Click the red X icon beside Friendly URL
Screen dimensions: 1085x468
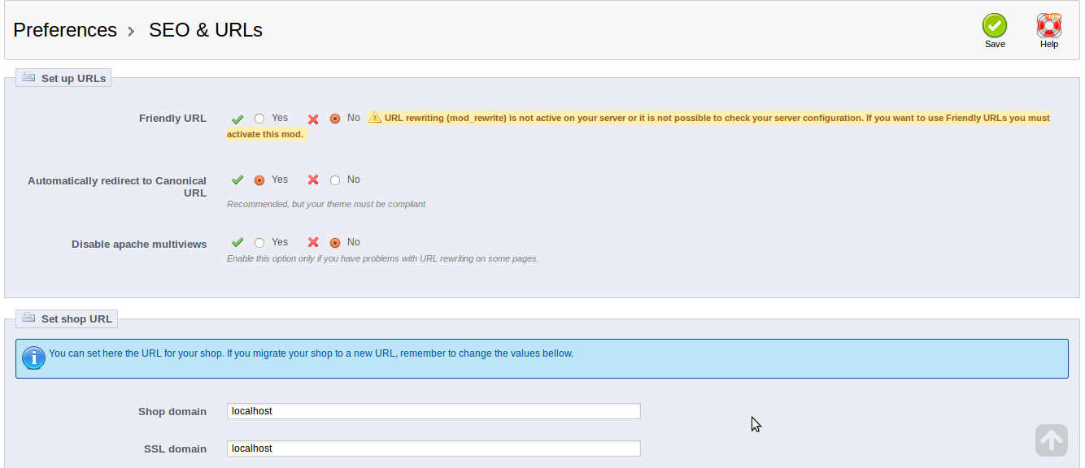(x=313, y=119)
